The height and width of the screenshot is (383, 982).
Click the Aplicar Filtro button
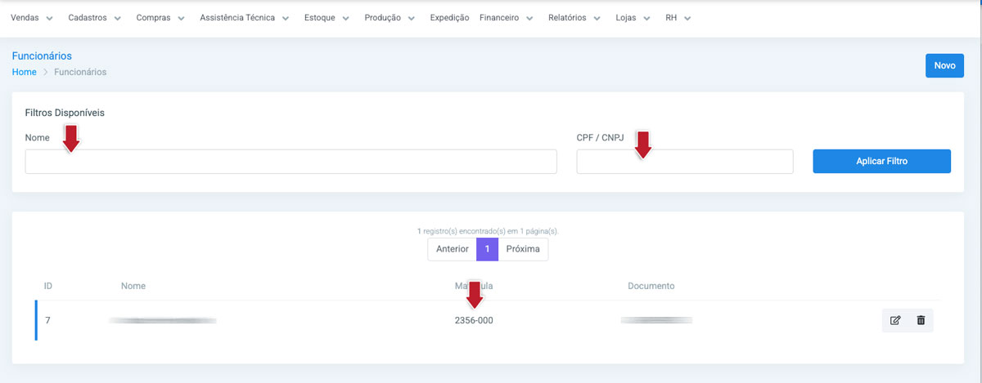[x=881, y=162]
